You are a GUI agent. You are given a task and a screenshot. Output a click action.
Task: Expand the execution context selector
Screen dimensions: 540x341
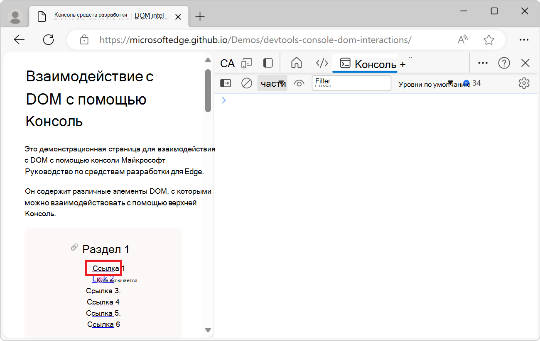pos(226,83)
